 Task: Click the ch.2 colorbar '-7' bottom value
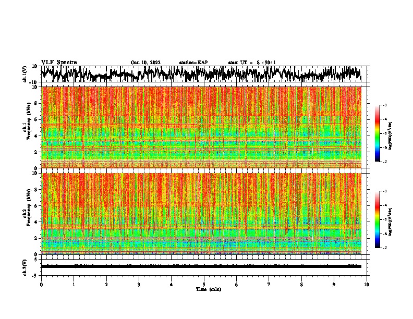pos(384,248)
